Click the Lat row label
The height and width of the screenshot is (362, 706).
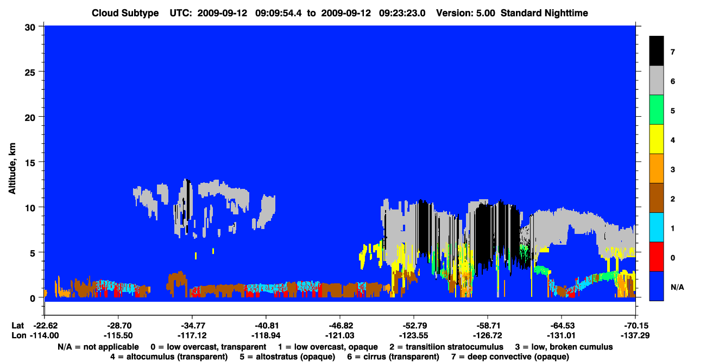(17, 325)
